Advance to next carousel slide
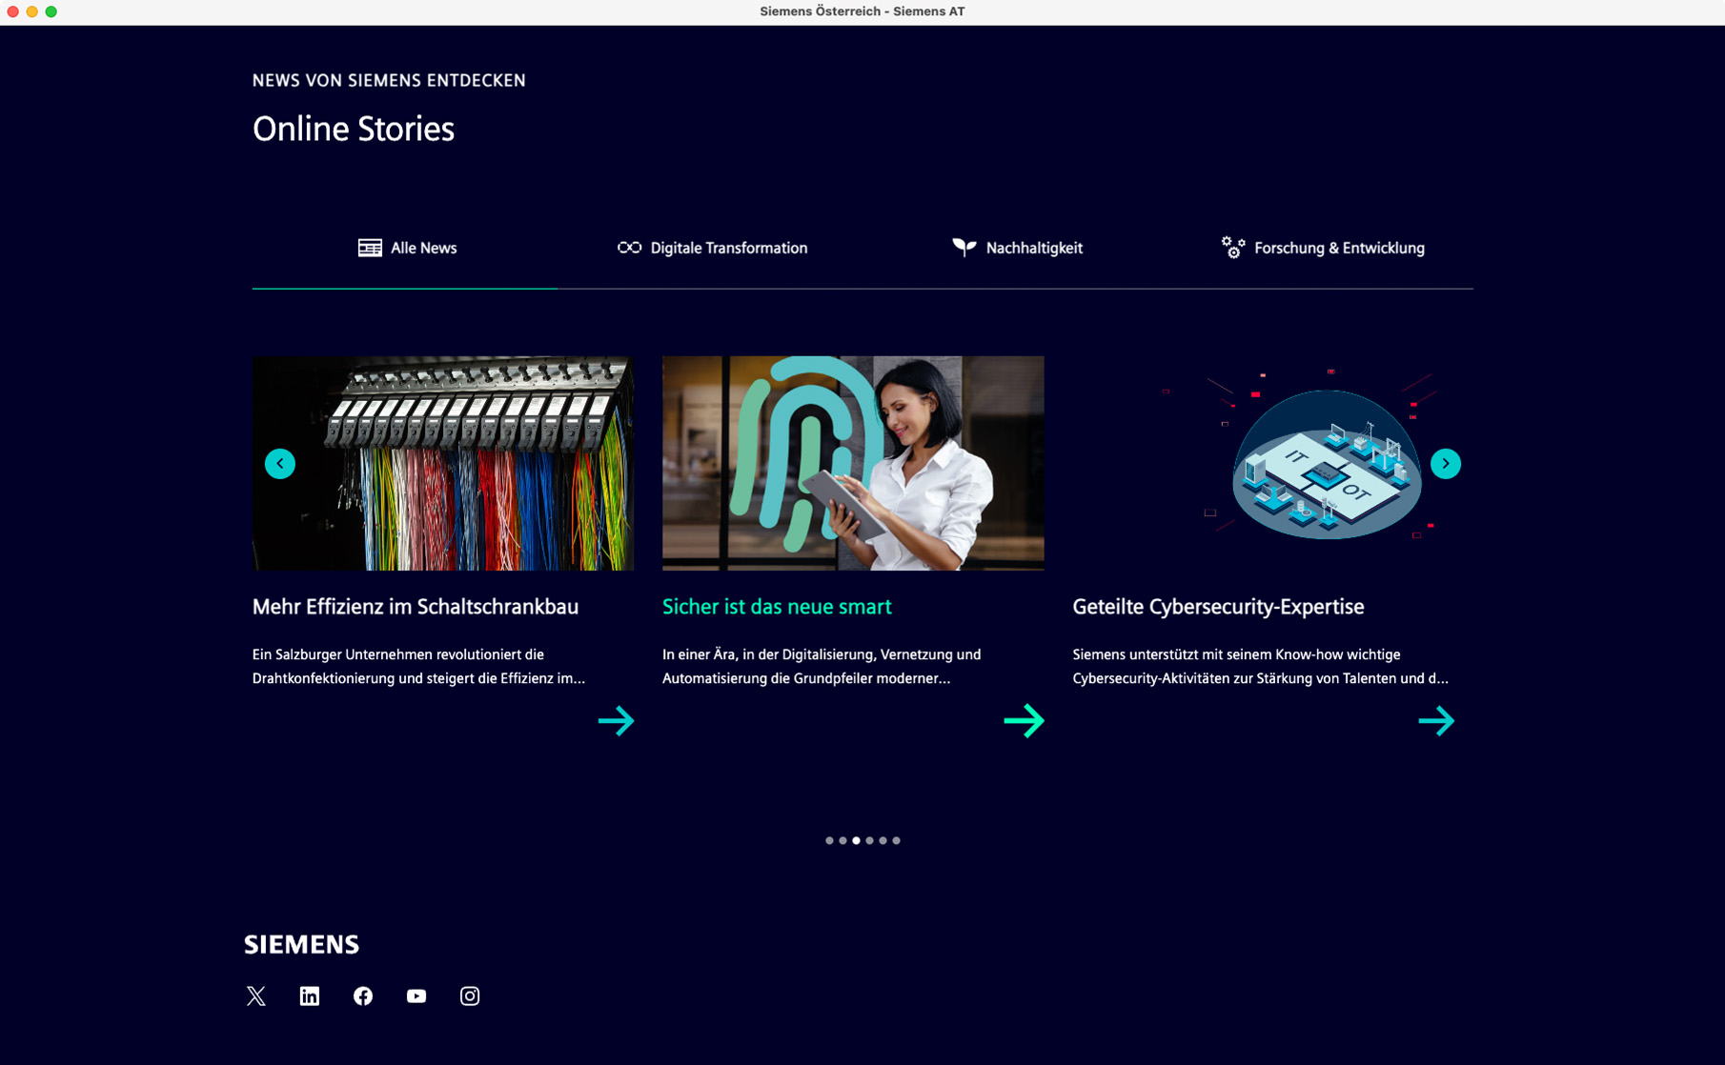Screen dimensions: 1725x1065 [x=1445, y=464]
